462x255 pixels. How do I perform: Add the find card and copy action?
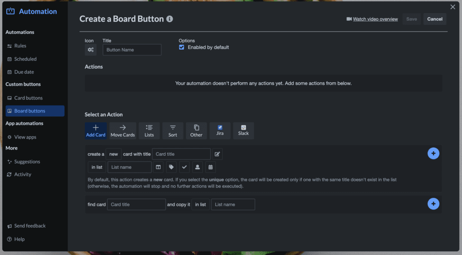coord(433,204)
